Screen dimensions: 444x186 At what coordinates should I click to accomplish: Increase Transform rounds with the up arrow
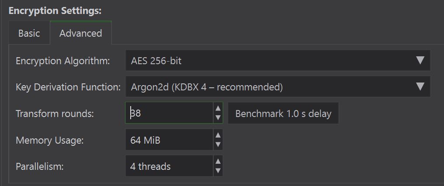point(218,109)
